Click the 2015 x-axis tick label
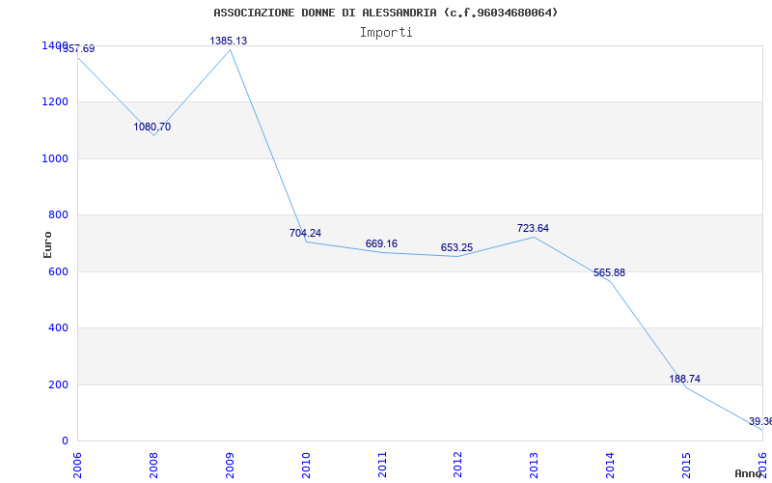The image size is (772, 483). (686, 465)
